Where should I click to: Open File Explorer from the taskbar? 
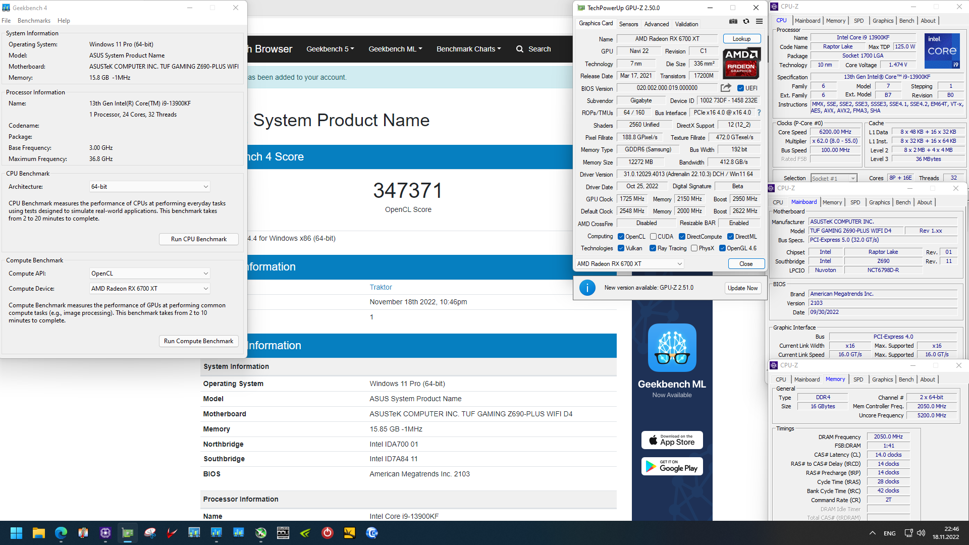pyautogui.click(x=39, y=533)
